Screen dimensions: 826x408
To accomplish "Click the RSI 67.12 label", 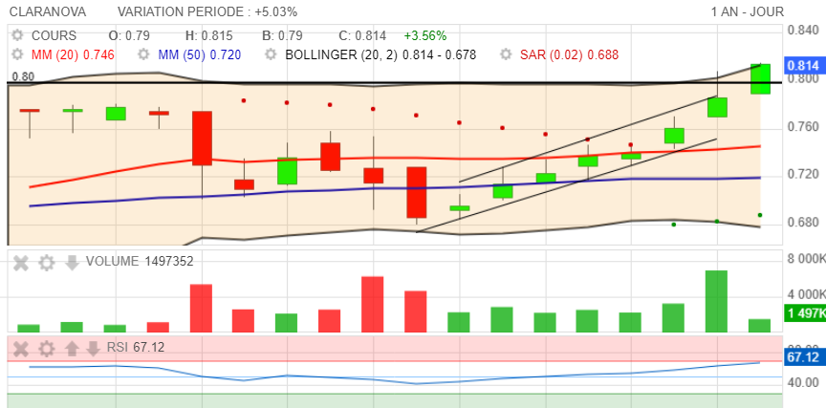I will (x=136, y=348).
